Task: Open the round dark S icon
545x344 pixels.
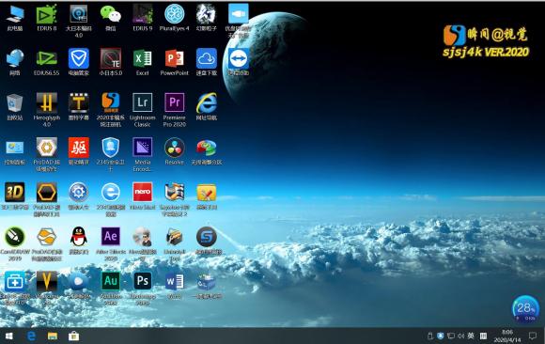Action: [207, 237]
